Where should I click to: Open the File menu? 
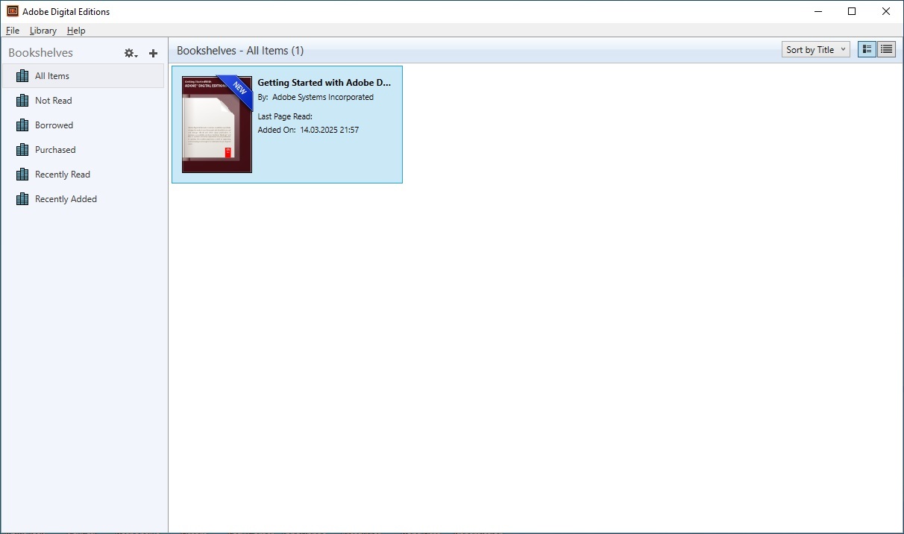point(13,31)
